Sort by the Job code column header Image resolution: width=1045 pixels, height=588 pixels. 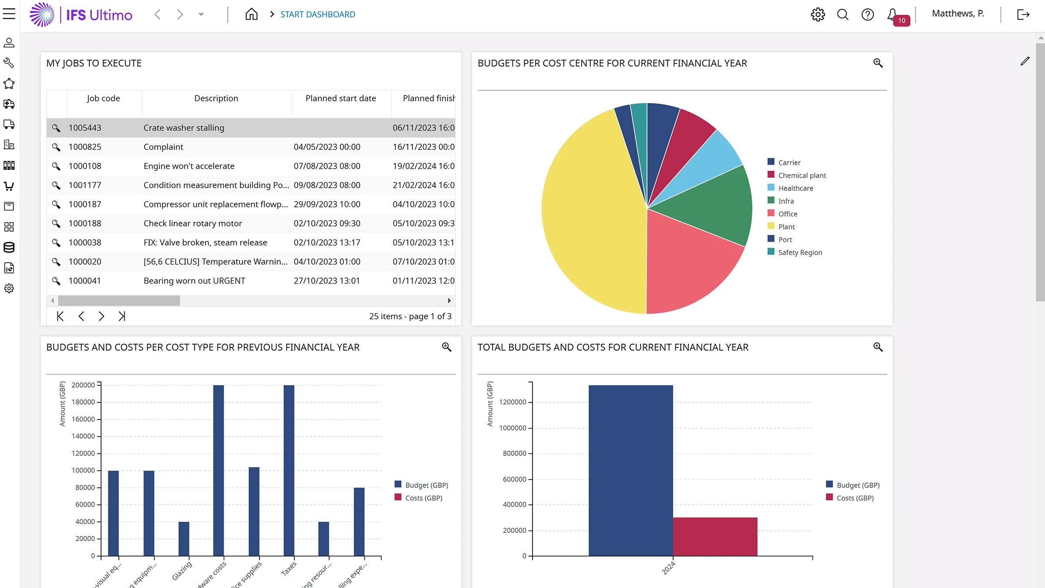[x=103, y=98]
